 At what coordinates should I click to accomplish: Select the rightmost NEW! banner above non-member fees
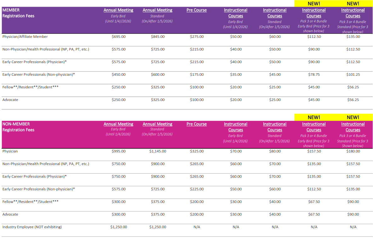tap(353, 117)
